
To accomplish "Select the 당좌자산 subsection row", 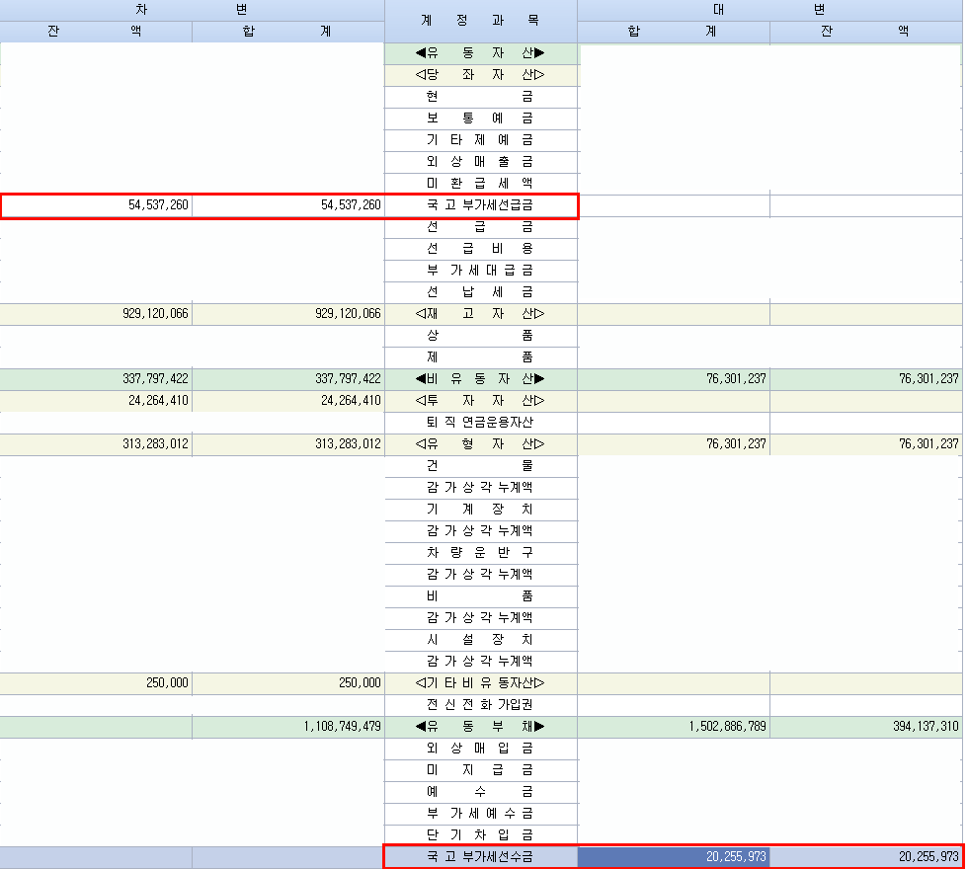I will [480, 75].
